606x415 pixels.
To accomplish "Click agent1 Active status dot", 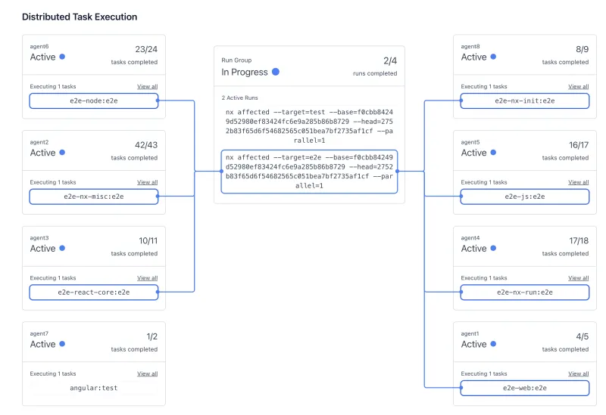I will pyautogui.click(x=493, y=344).
